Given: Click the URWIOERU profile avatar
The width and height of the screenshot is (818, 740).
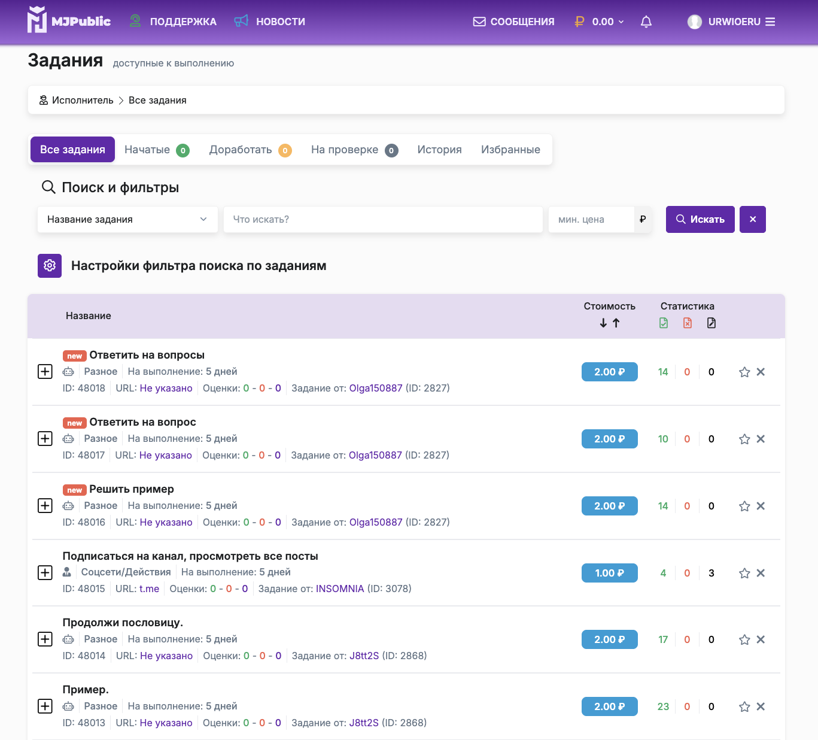Looking at the screenshot, I should (x=694, y=22).
